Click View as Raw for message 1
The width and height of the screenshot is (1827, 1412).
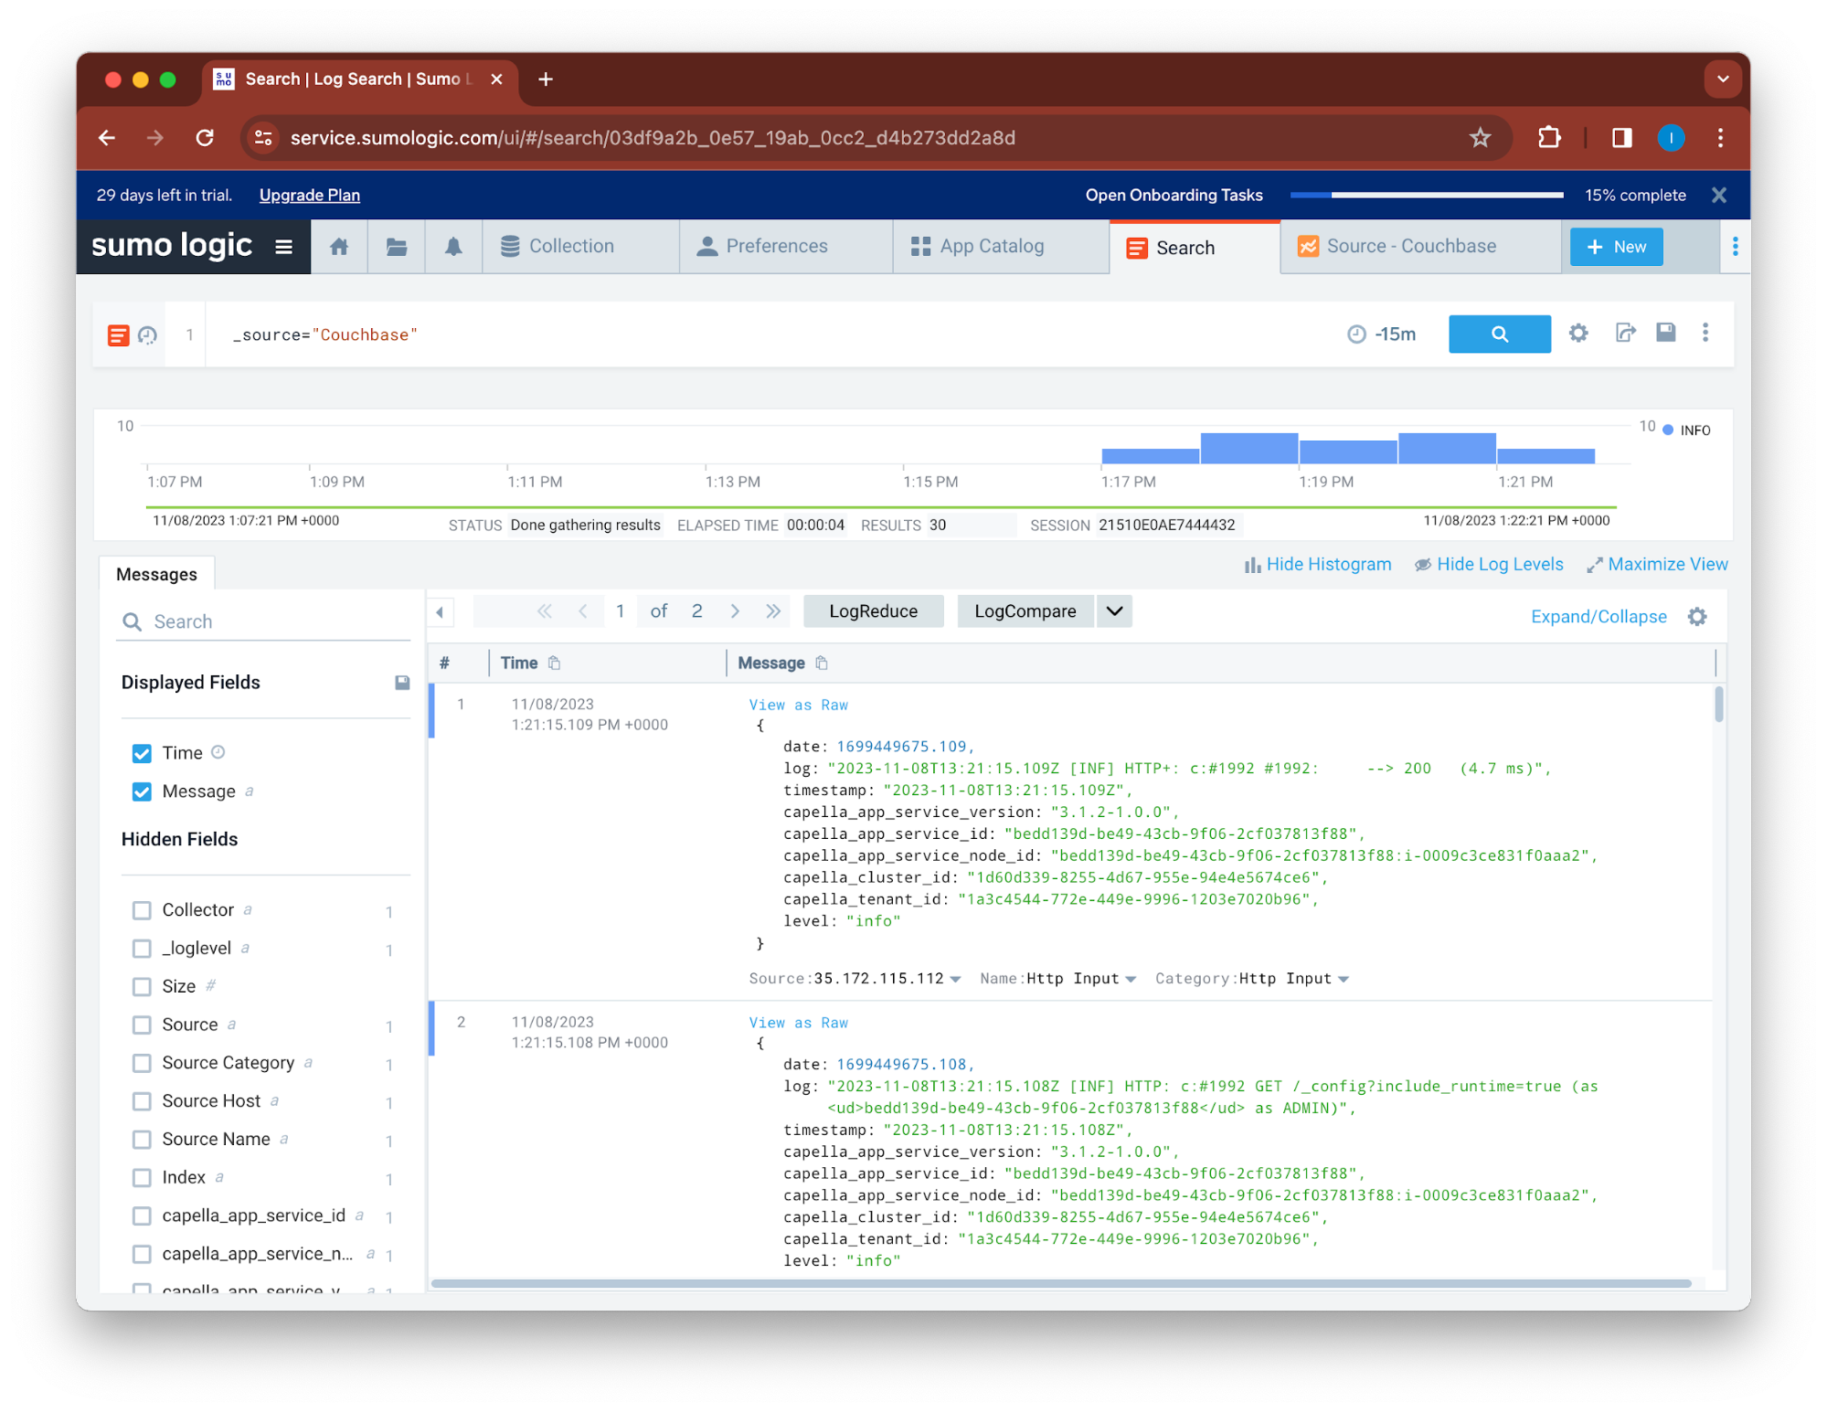(798, 706)
